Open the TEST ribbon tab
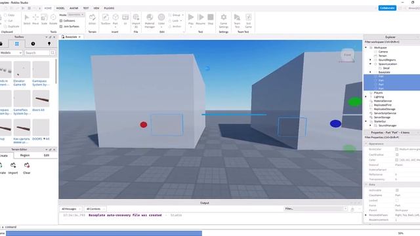This screenshot has width=420, height=236. 86,9
